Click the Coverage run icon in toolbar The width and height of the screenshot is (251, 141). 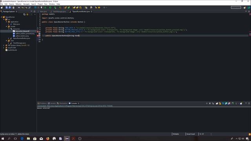click(55, 7)
